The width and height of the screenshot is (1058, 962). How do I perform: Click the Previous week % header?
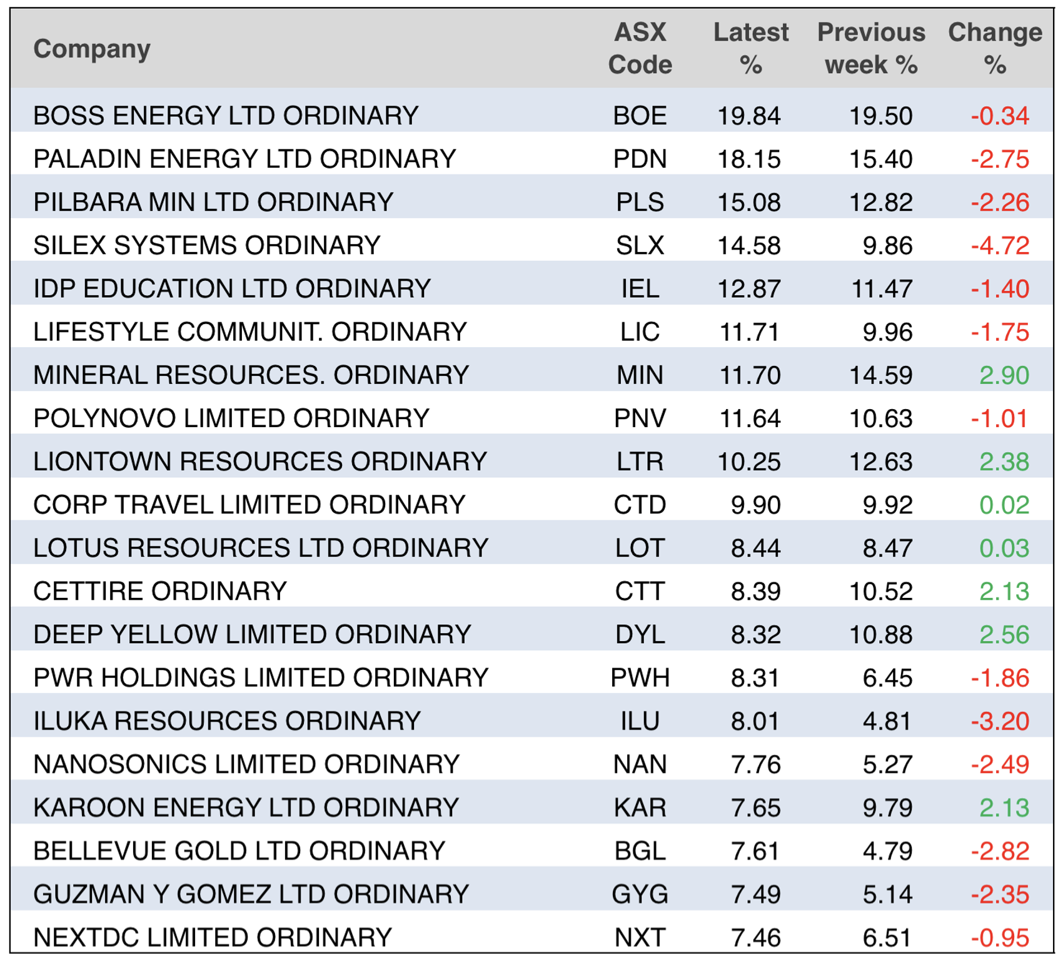[x=870, y=49]
